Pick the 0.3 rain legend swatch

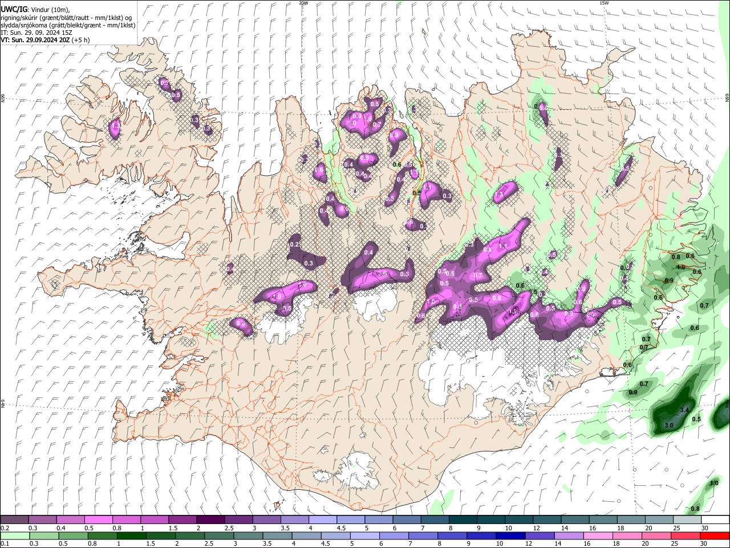(44, 536)
